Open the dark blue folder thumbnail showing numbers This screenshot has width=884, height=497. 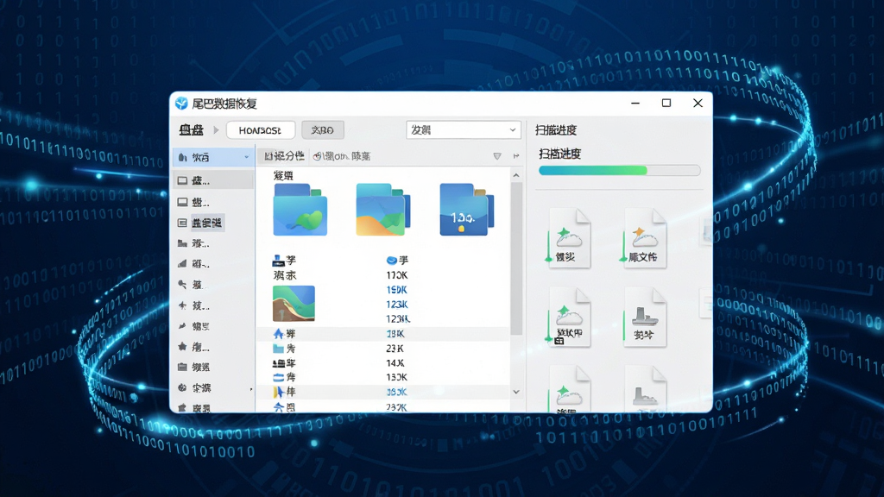[x=467, y=210]
